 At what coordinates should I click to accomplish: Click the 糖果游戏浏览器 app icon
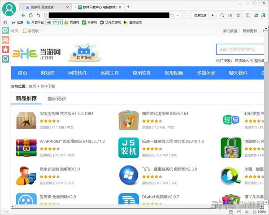(x=129, y=120)
